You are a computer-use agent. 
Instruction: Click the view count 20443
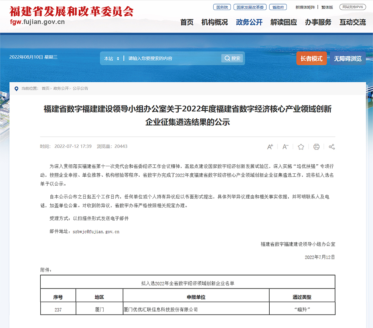pos(121,146)
